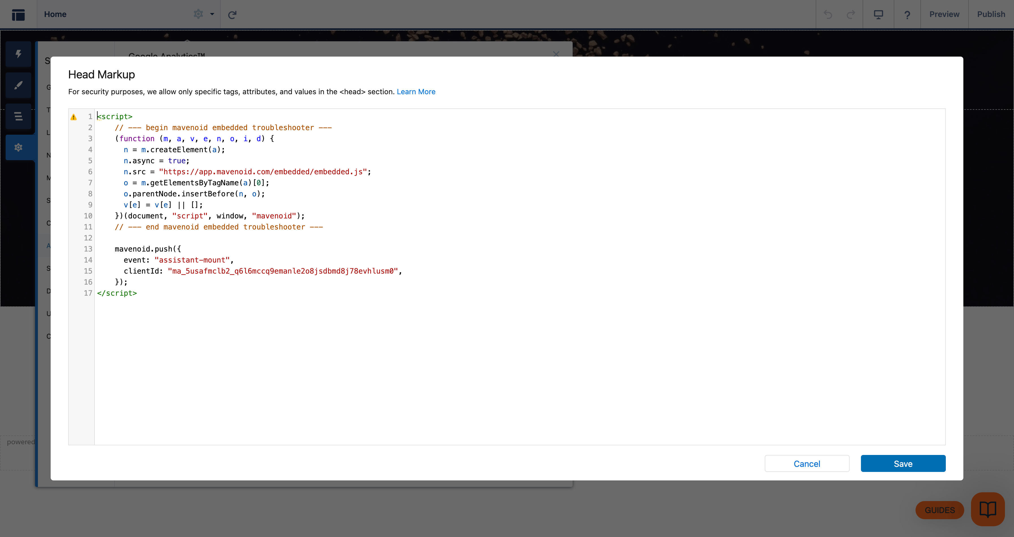The height and width of the screenshot is (537, 1014).
Task: Select the Home page name in the top bar
Action: [55, 14]
